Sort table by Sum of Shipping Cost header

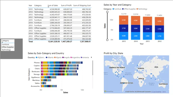(82, 5)
